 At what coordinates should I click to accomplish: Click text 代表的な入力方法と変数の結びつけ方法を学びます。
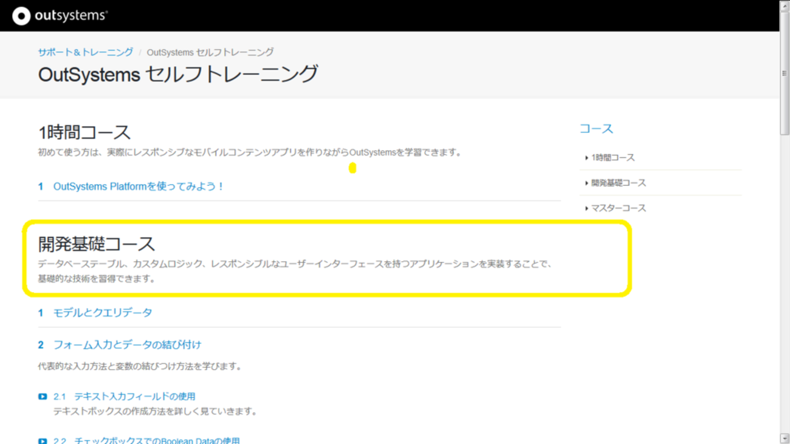point(140,367)
